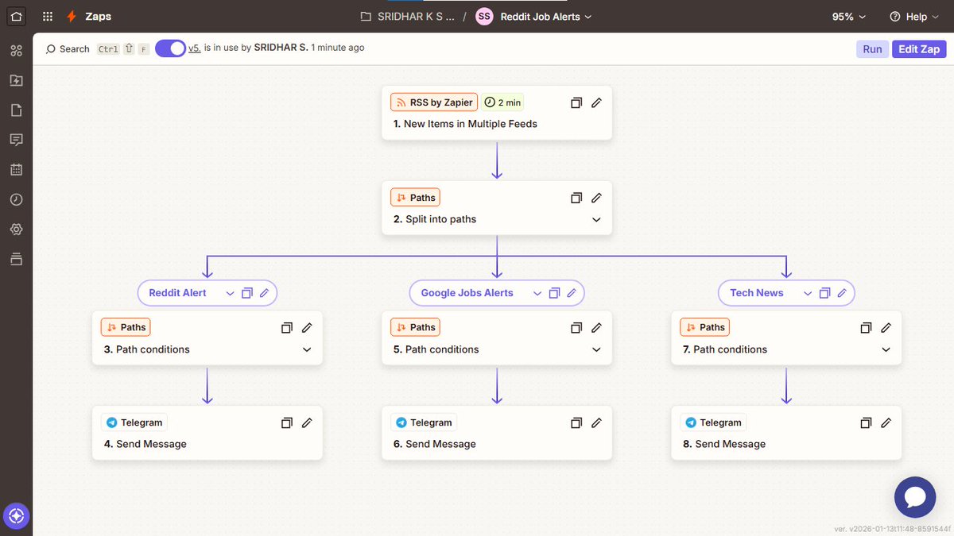Duplicate step 6 Send Message
Image resolution: width=954 pixels, height=536 pixels.
[x=576, y=423]
